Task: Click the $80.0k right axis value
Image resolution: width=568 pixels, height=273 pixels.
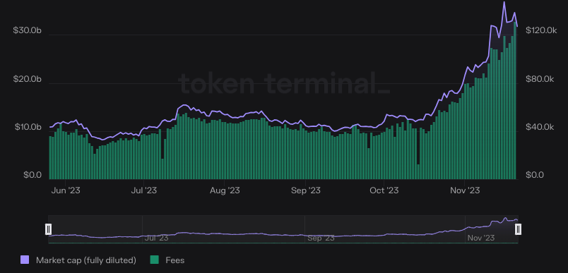Action: pos(540,79)
